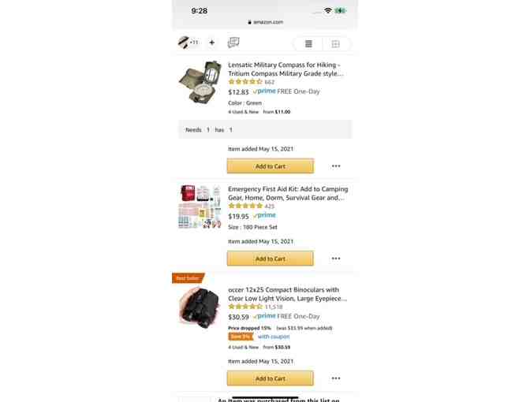
Task: Open the Lensatic Military Compass product title
Action: 286,69
